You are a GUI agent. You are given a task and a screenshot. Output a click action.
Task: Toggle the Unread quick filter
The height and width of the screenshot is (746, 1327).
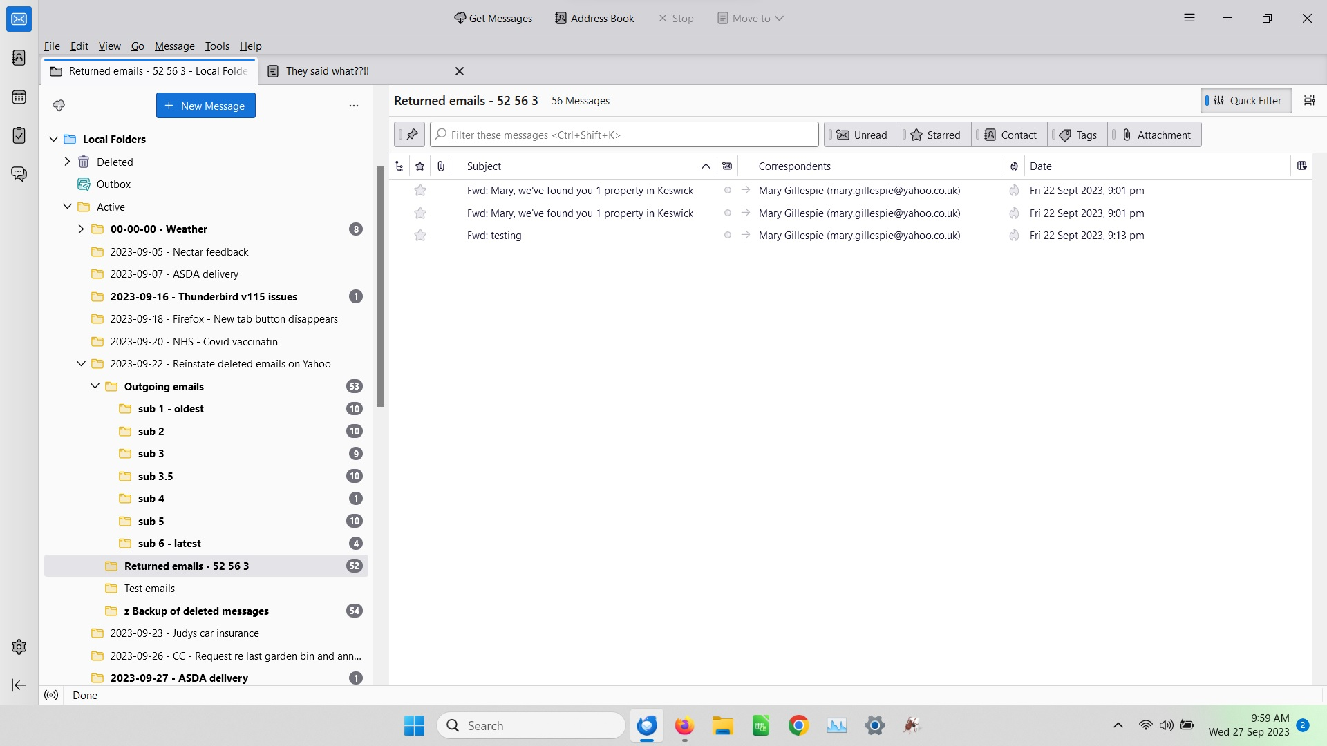pyautogui.click(x=862, y=135)
